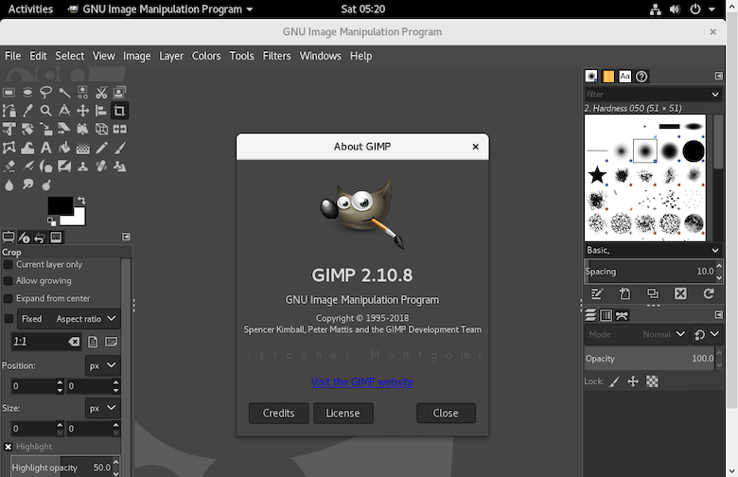The height and width of the screenshot is (477, 738).
Task: Choose the Fuzzy Select magic wand
Action: tap(64, 93)
